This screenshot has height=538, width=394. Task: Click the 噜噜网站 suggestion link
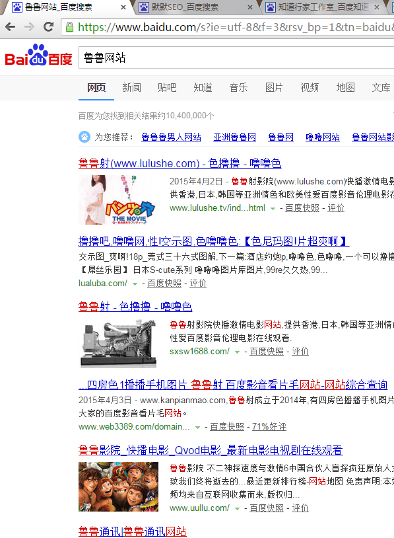tap(323, 137)
